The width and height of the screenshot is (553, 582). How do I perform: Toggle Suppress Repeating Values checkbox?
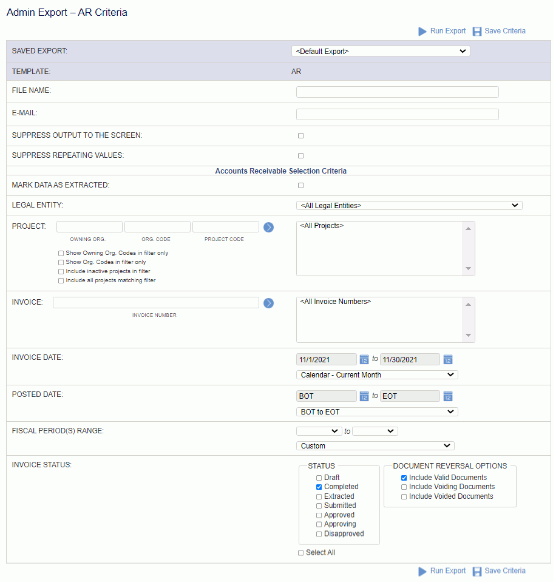pyautogui.click(x=300, y=156)
